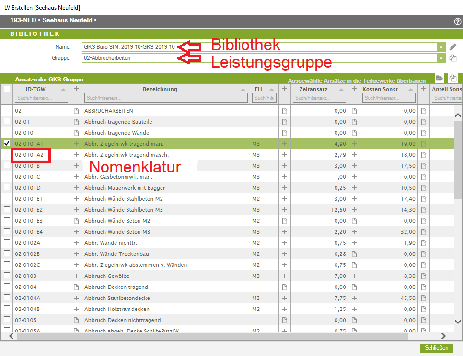This screenshot has width=463, height=356.
Task: Open the help question mark icon
Action: 457,22
